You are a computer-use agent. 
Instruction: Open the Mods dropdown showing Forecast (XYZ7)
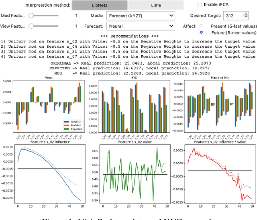tap(140, 16)
